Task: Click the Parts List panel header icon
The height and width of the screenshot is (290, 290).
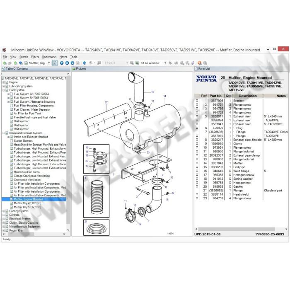Action: 196,69
